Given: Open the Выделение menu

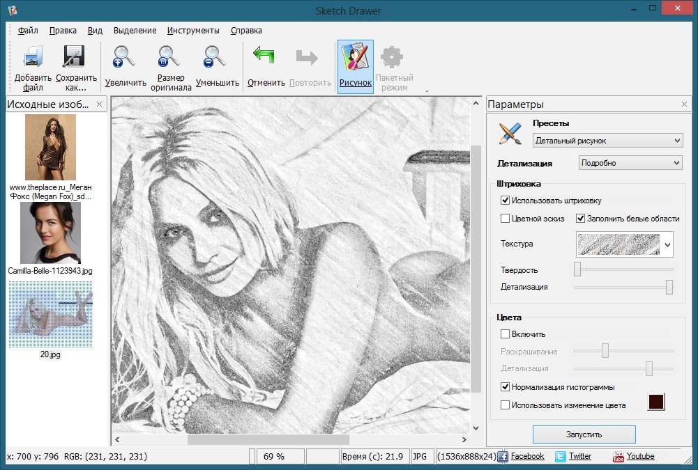Looking at the screenshot, I should click(135, 31).
